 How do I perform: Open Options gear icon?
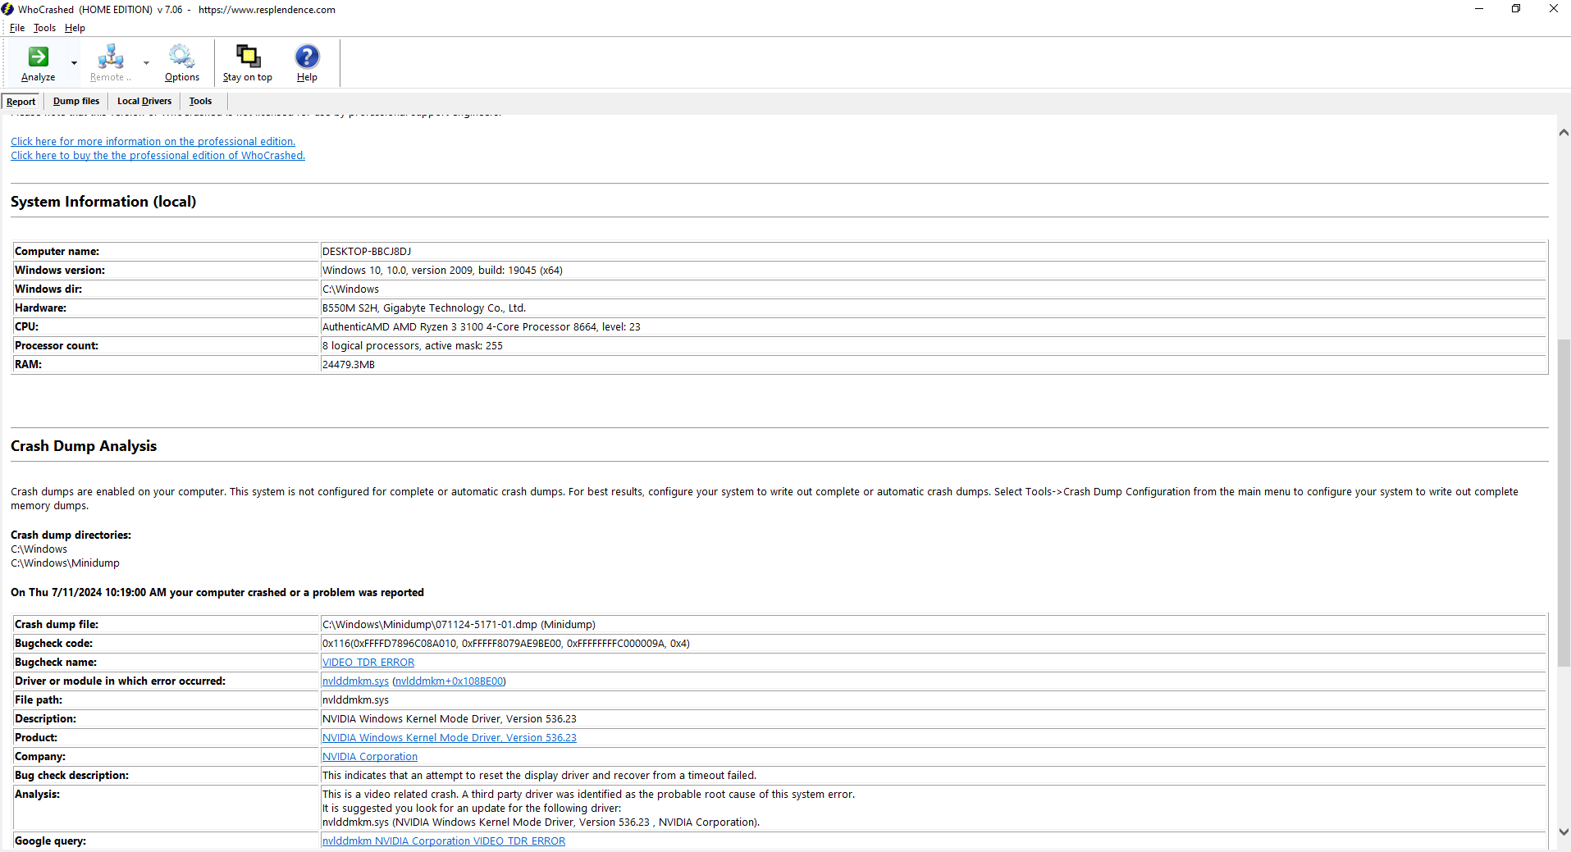click(x=181, y=63)
